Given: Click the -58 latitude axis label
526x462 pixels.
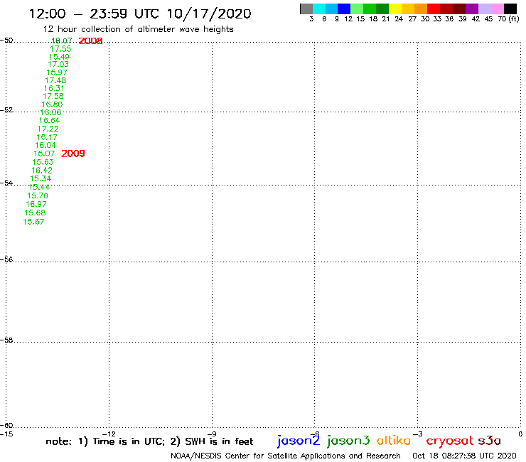Looking at the screenshot, I should 6,340.
